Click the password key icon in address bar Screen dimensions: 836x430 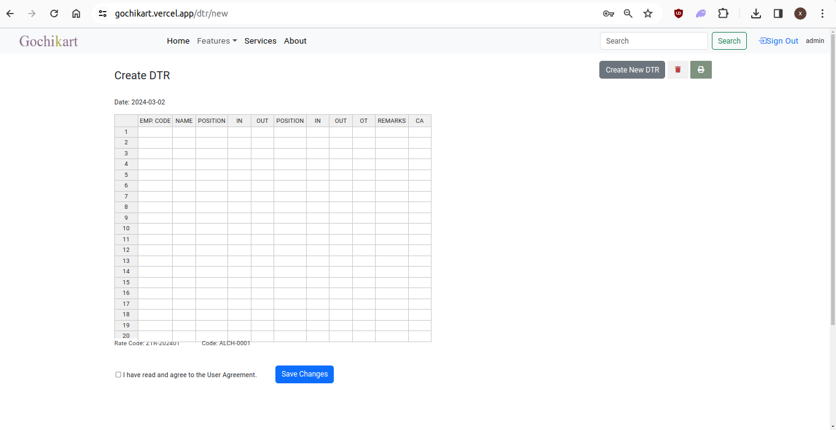point(608,14)
